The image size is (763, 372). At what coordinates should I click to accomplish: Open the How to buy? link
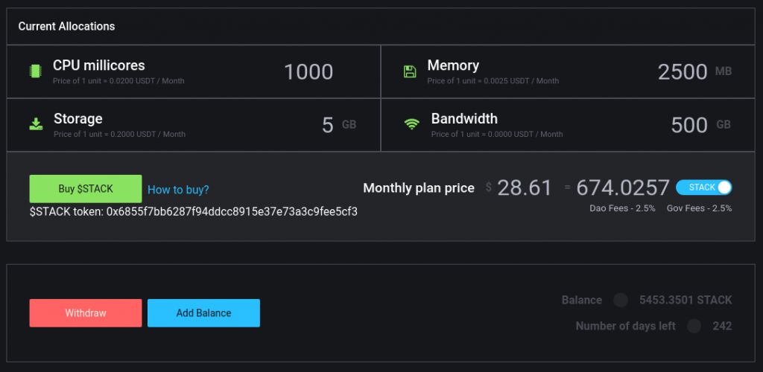click(x=178, y=190)
